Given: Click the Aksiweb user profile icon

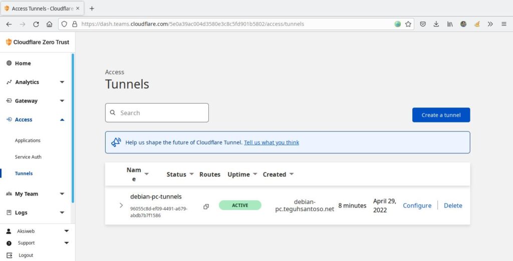Looking at the screenshot, I should click(x=9, y=231).
